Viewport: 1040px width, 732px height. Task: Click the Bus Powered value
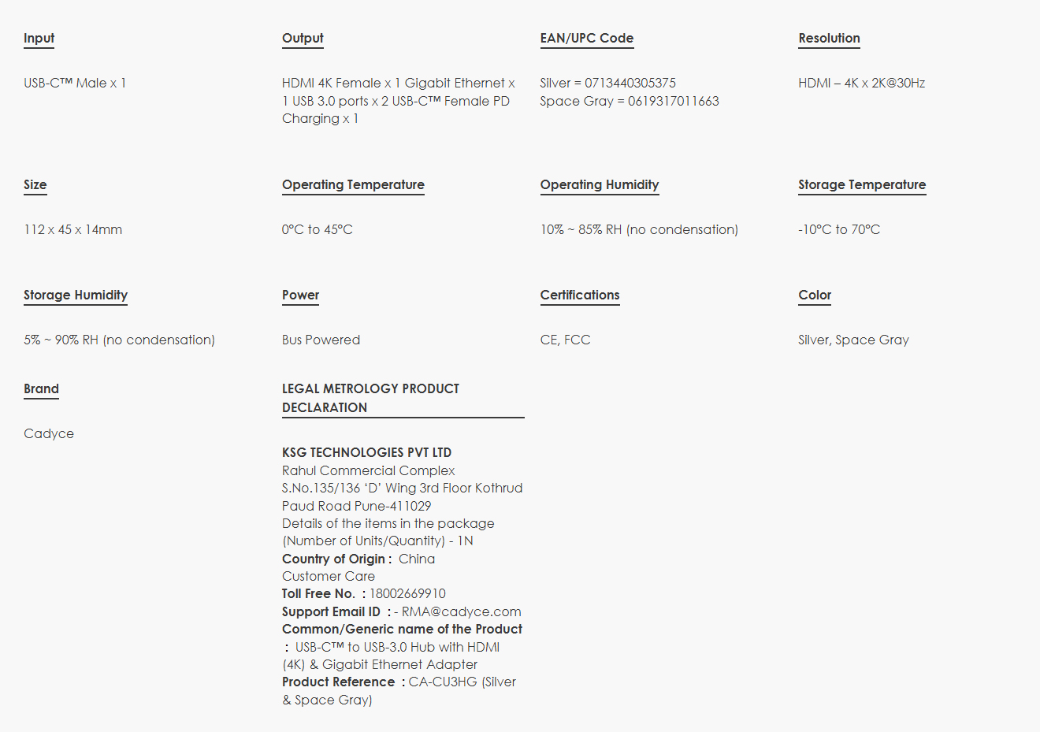tap(321, 340)
